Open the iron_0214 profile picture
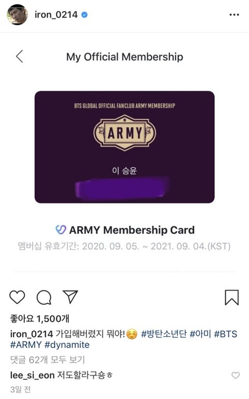 click(17, 15)
